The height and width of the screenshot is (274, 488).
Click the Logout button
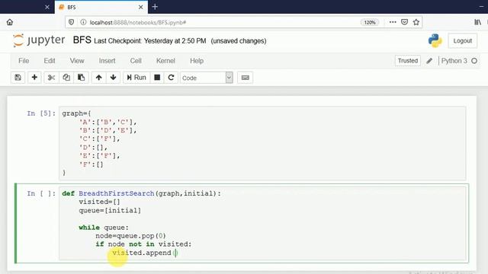[x=463, y=40]
